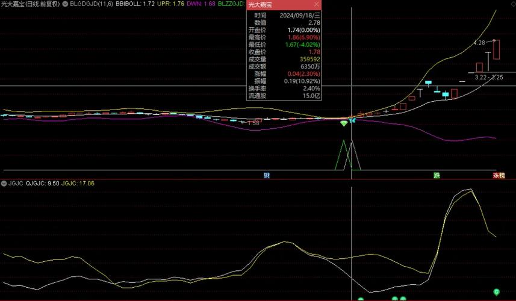Click the magenta DWN: 1.68 value
This screenshot has height=301, width=516.
click(202, 4)
